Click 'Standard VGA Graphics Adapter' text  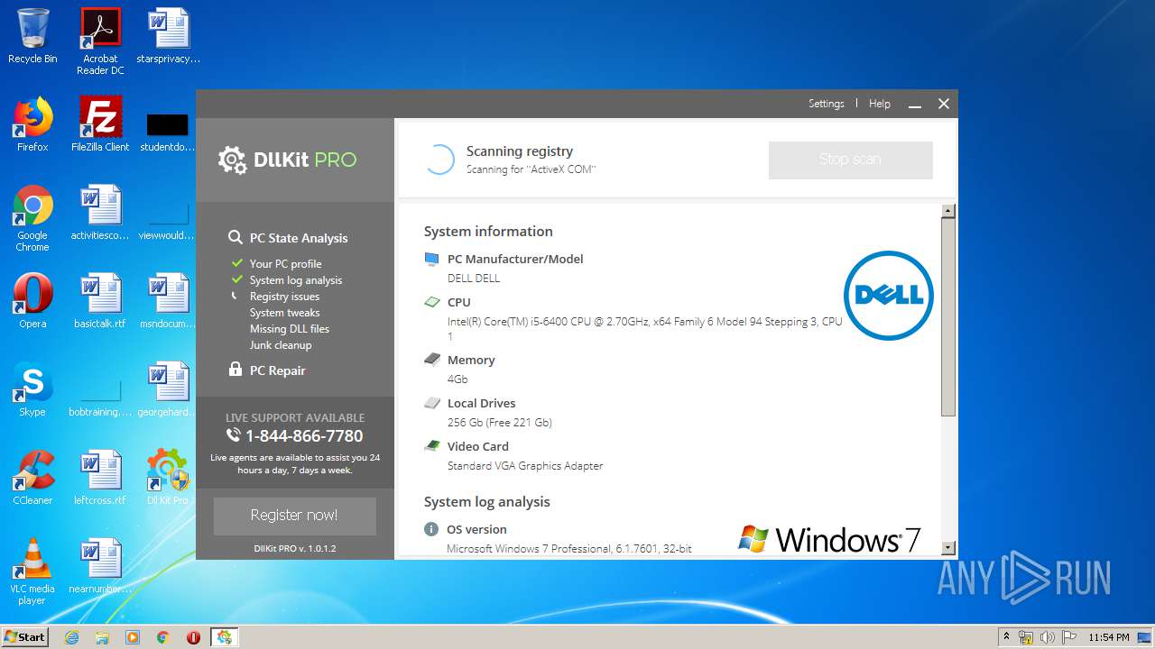tap(525, 466)
